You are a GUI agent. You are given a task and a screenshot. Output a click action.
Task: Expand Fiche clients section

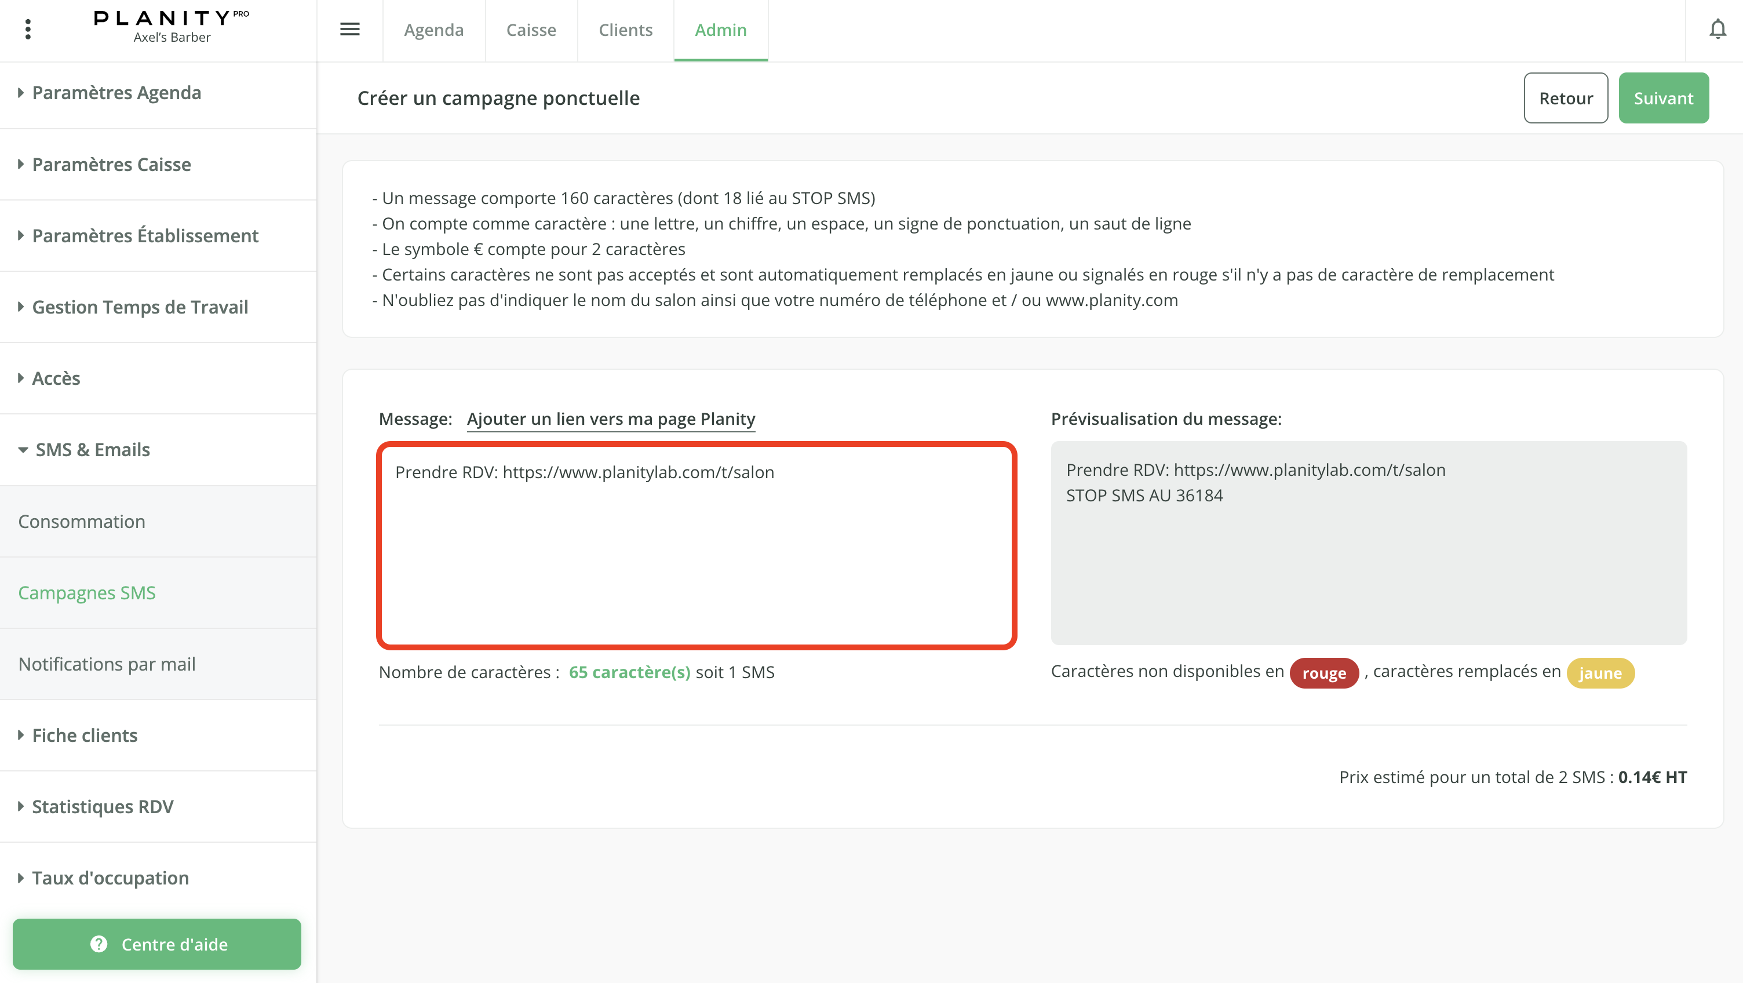coord(85,735)
